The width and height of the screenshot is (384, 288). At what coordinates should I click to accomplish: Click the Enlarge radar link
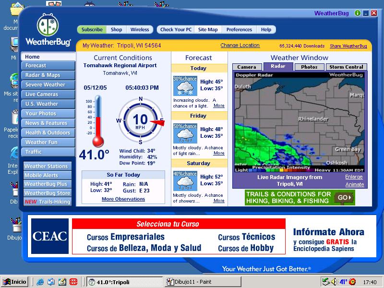tap(354, 177)
